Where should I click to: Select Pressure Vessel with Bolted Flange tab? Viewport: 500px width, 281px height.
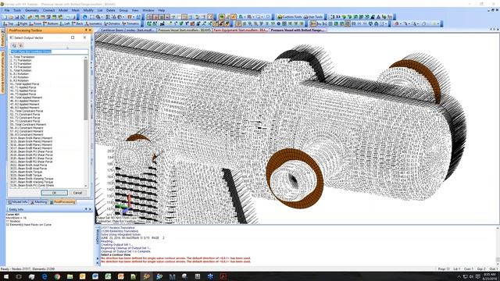pyautogui.click(x=298, y=30)
